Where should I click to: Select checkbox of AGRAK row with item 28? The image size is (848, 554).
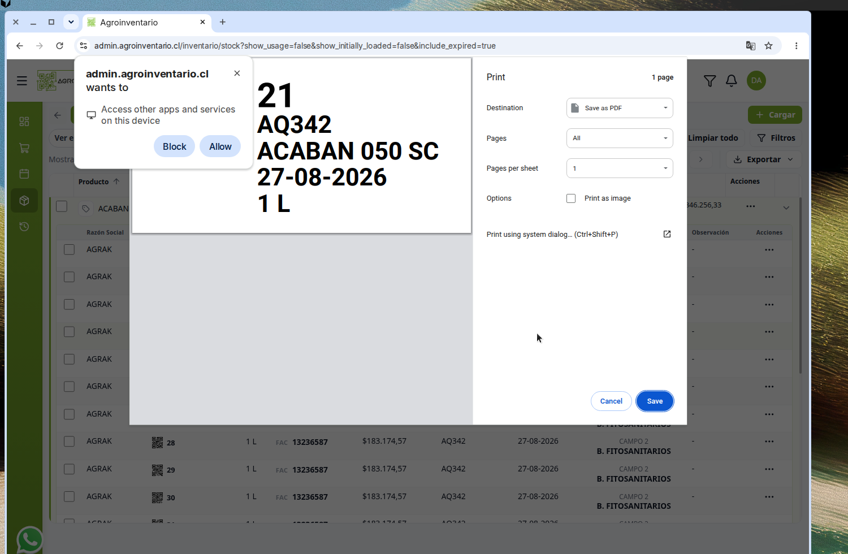(69, 442)
